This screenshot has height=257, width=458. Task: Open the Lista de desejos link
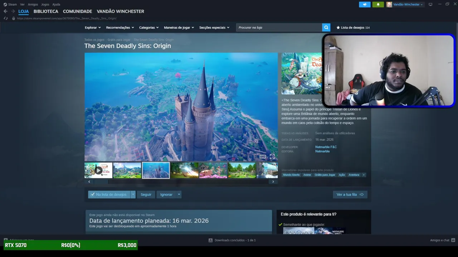click(x=353, y=27)
